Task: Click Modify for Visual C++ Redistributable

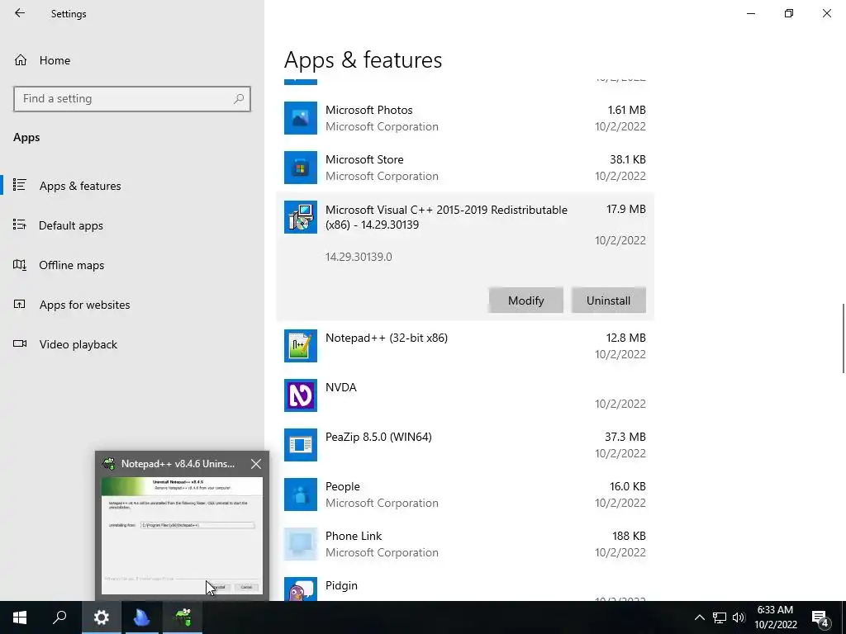Action: [x=526, y=300]
